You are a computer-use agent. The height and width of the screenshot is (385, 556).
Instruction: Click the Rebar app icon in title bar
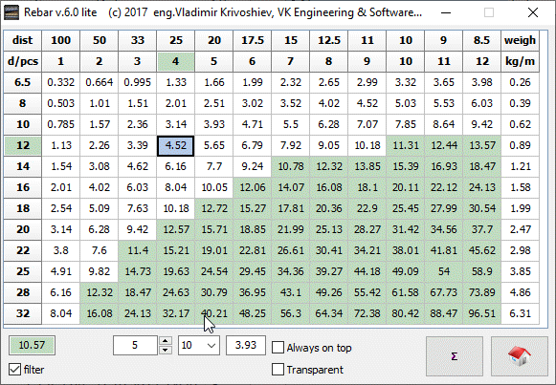[11, 12]
